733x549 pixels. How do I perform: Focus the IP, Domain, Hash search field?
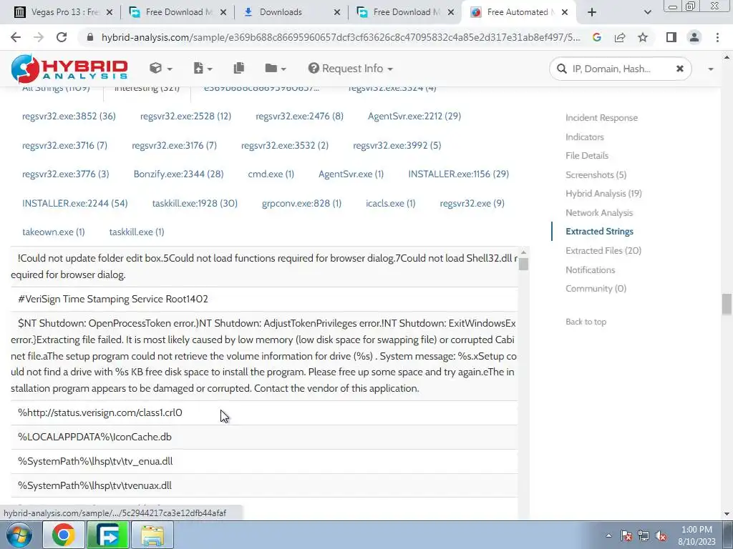pos(621,69)
